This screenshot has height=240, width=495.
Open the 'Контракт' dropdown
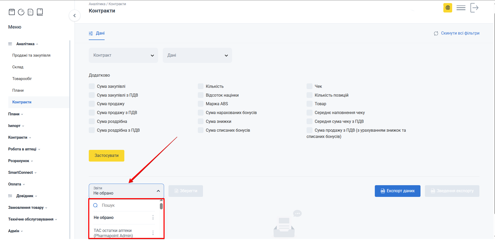[123, 55]
